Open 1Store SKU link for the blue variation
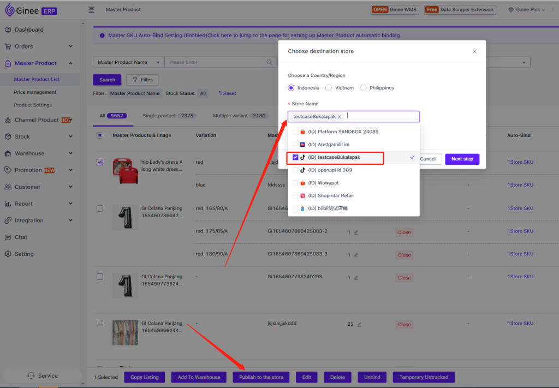Screen dimensions: 559x388 (520, 185)
